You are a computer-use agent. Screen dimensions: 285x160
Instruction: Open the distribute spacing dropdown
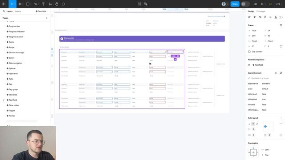click(x=281, y=17)
